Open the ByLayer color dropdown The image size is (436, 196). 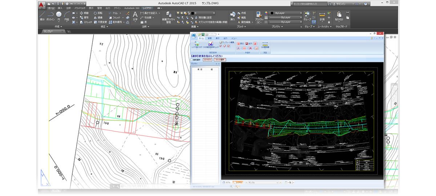click(x=286, y=13)
